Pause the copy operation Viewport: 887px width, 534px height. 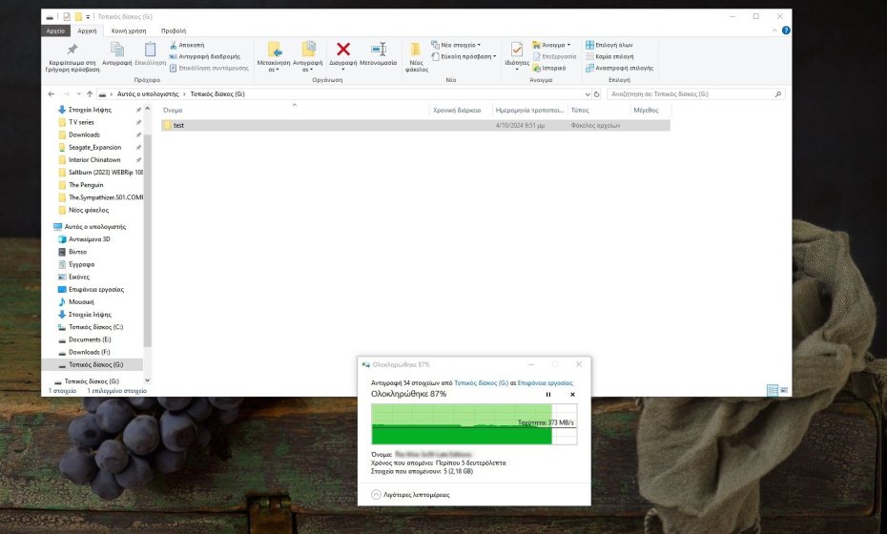[x=548, y=395]
